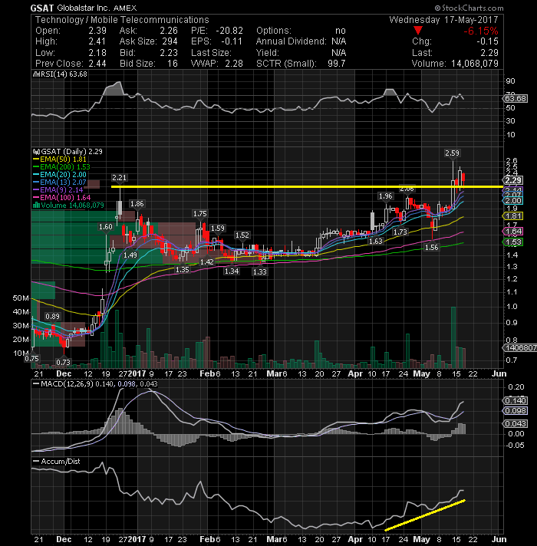Click the 1.53 green tag on right axis
The image size is (537, 546).
coord(513,242)
